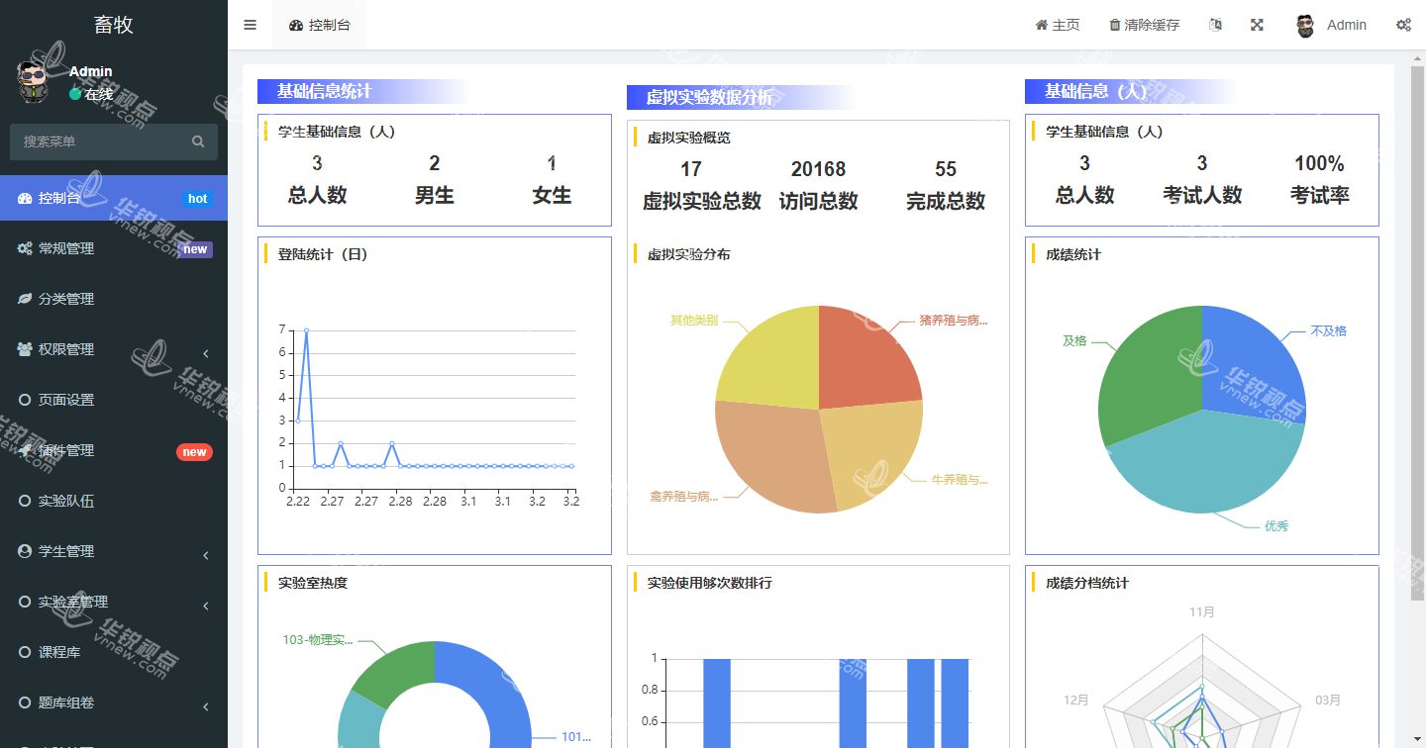Open the language switch icon
Viewport: 1426px width, 748px height.
[1215, 25]
